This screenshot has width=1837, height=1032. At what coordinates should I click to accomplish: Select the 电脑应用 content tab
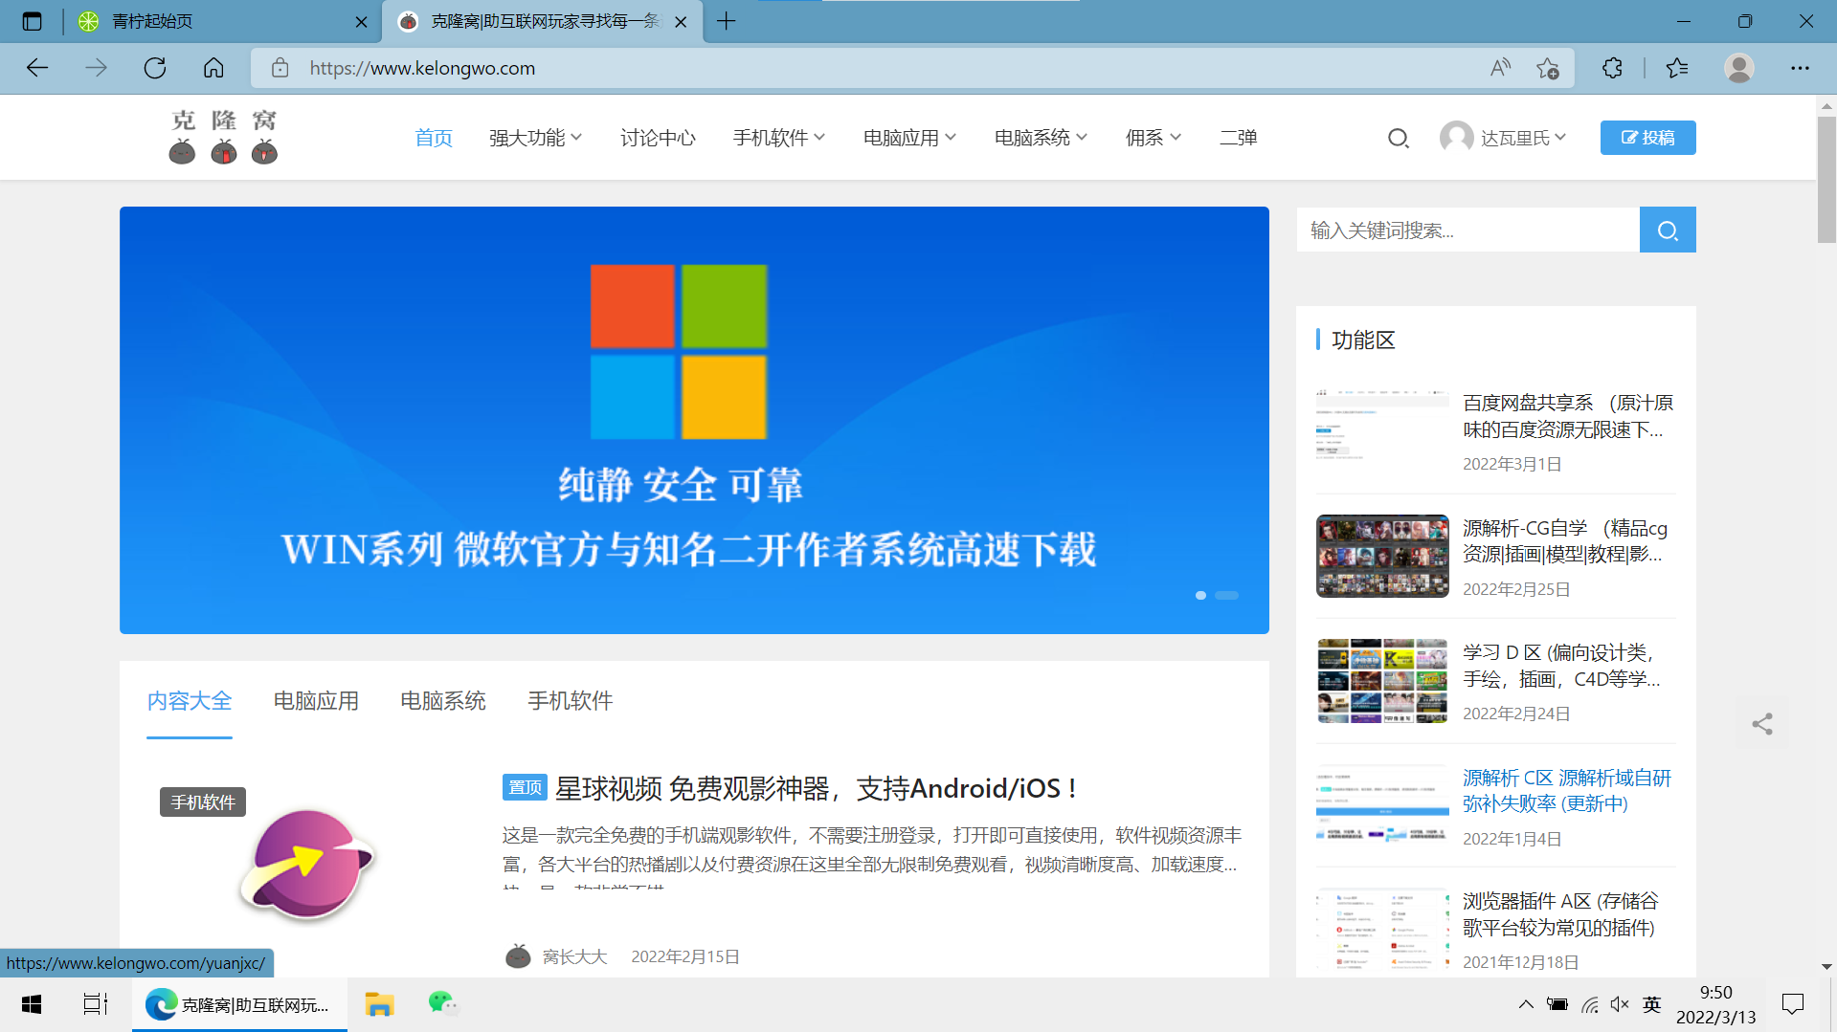pos(316,701)
